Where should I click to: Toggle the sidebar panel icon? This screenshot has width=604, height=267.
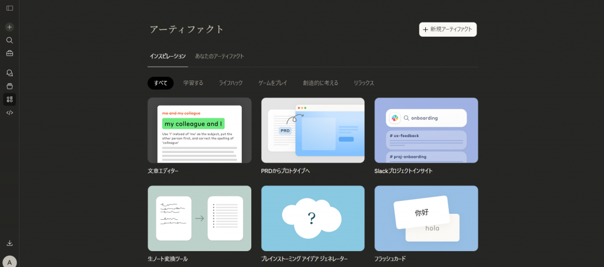pyautogui.click(x=9, y=8)
